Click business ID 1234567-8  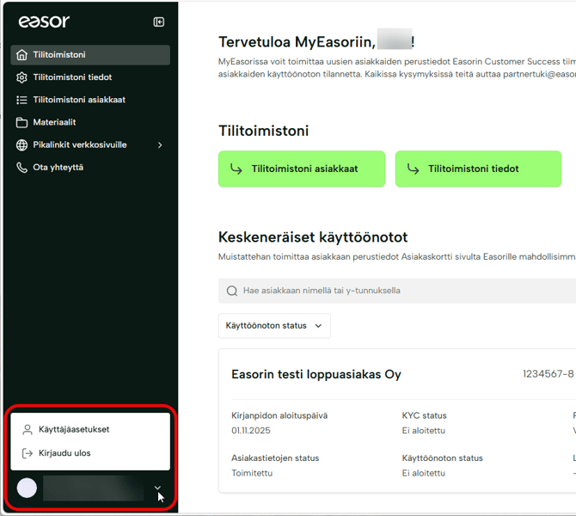click(x=548, y=374)
